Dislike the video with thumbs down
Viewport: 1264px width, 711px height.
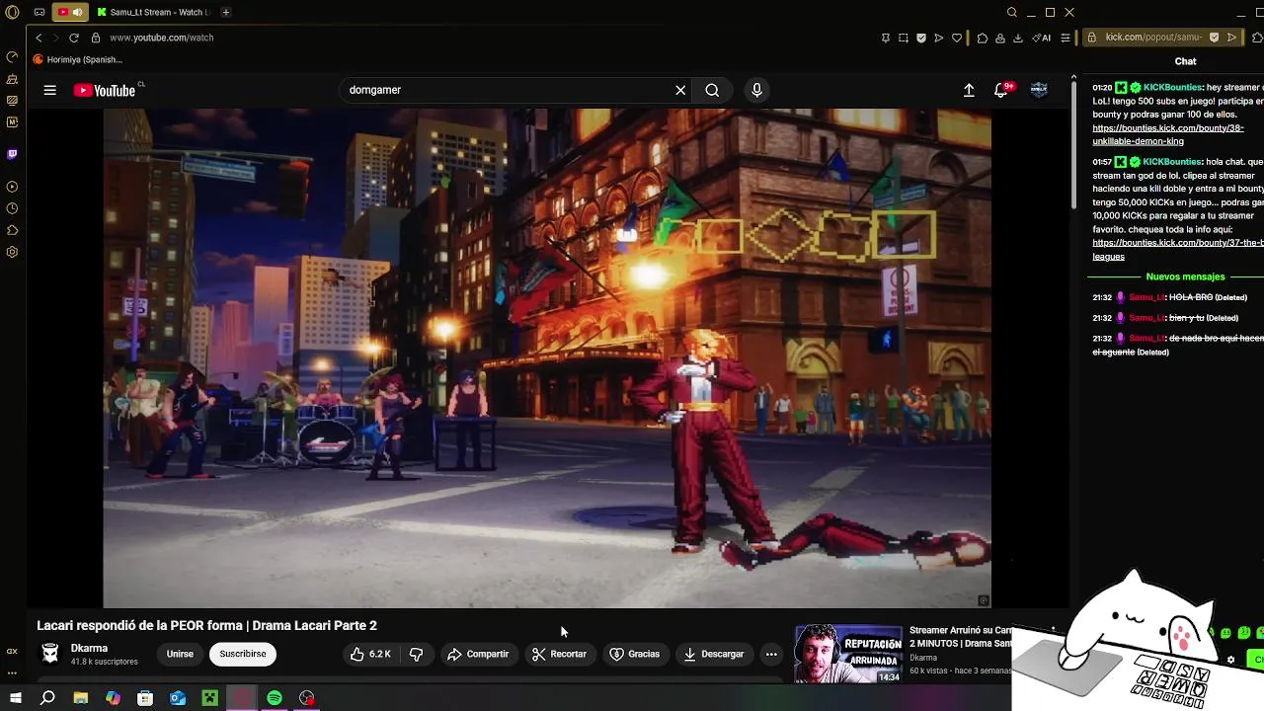pos(417,654)
